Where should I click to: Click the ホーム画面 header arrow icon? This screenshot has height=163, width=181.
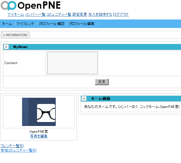pyautogui.click(x=84, y=99)
